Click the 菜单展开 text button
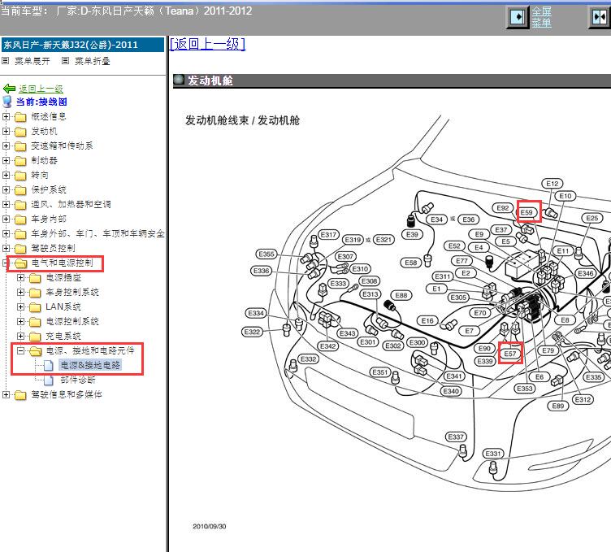The image size is (611, 552). tap(32, 61)
